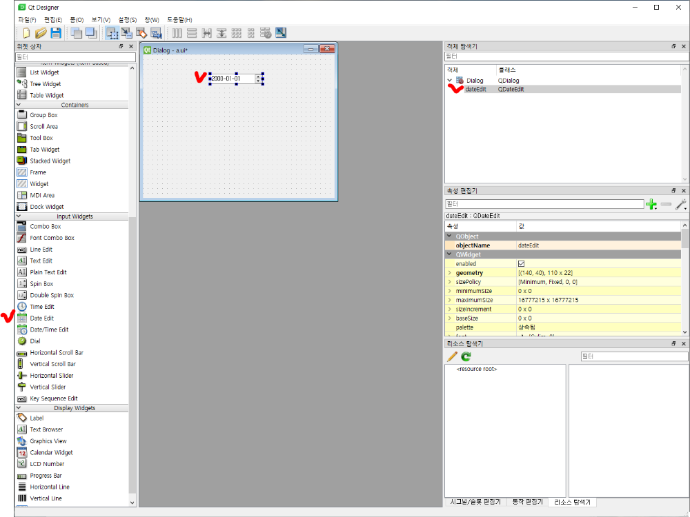Close the 위젯 상자 panel

coord(130,46)
